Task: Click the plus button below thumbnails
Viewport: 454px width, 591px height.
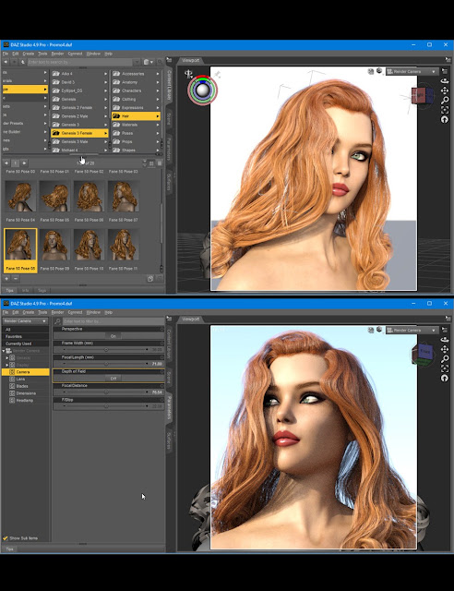Action: (6, 279)
